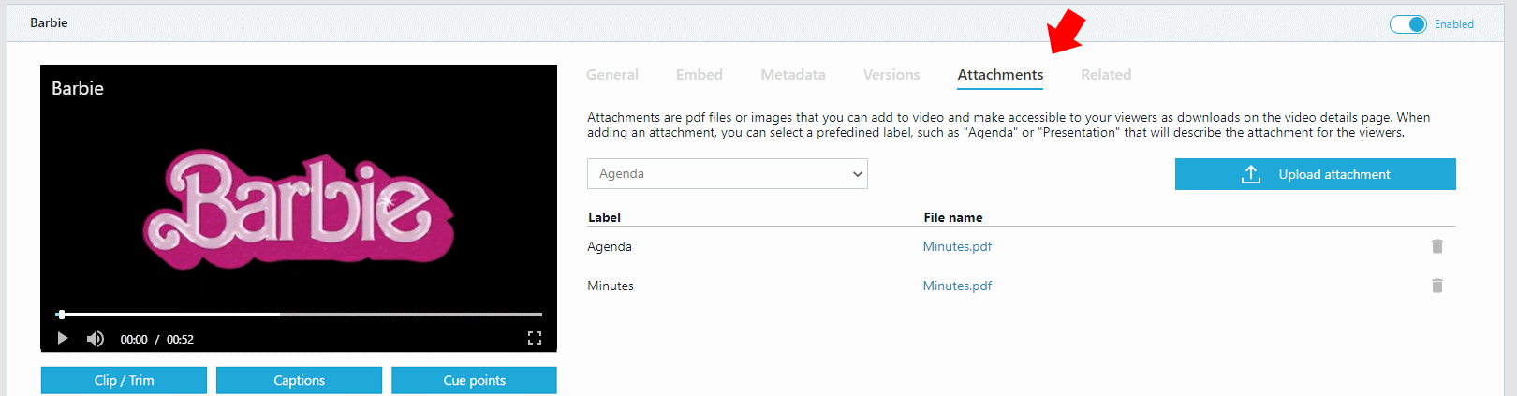Enter fullscreen mode in video player
Screen dimensions: 1517x396
tap(535, 338)
